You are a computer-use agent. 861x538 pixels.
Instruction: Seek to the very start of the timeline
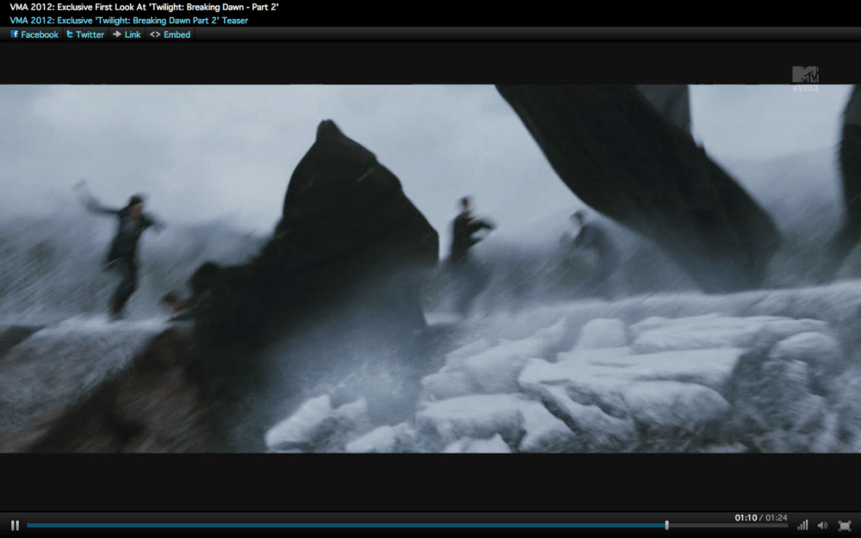[28, 525]
